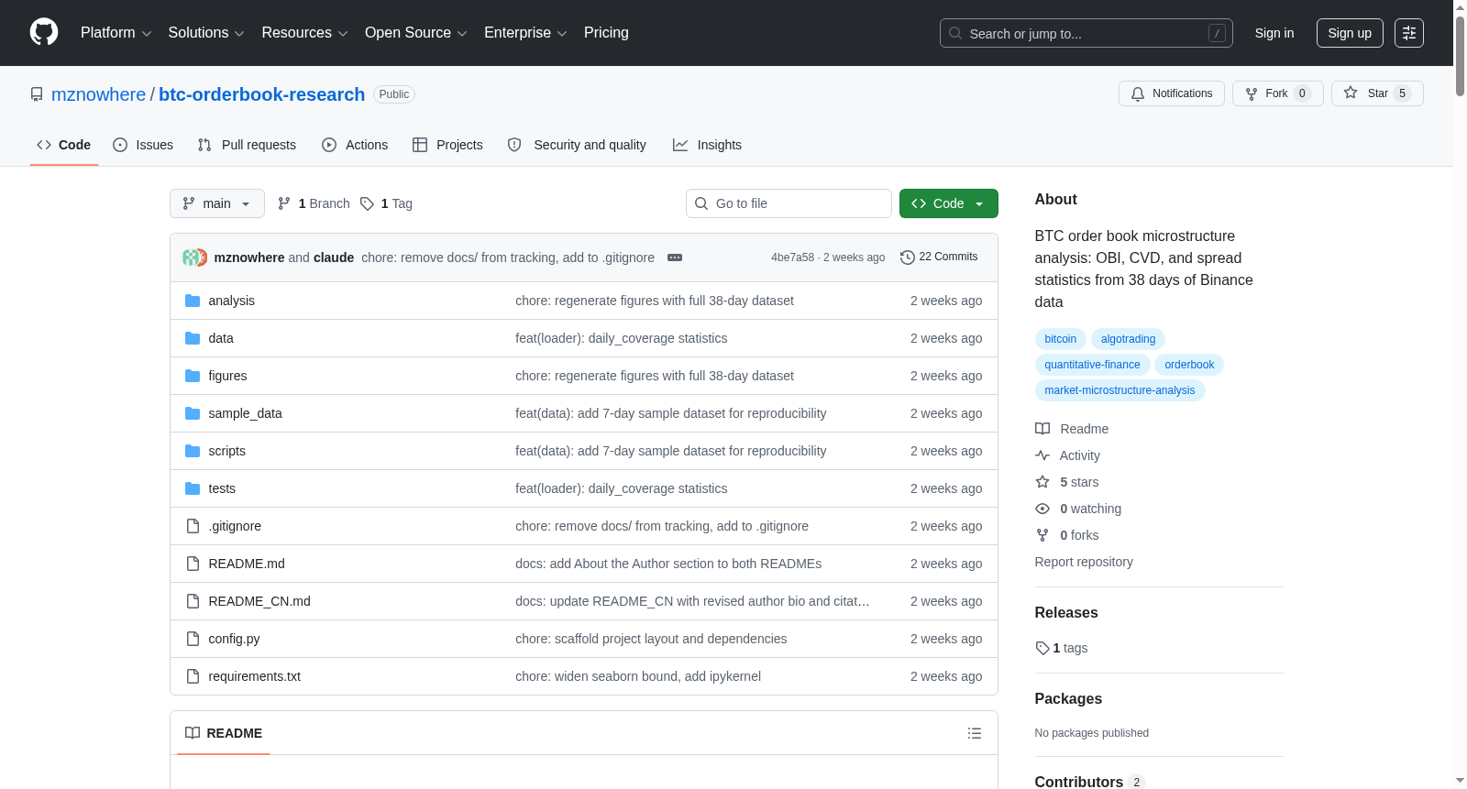Click the star icon to star repository
This screenshot has width=1467, height=789.
click(x=1351, y=93)
